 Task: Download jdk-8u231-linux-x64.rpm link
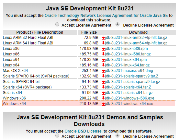tap(126, 59)
